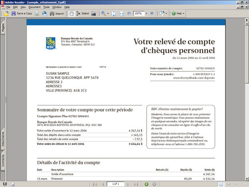249x187 pixels.
Task: Select the Hand tool
Action: (x=71, y=14)
